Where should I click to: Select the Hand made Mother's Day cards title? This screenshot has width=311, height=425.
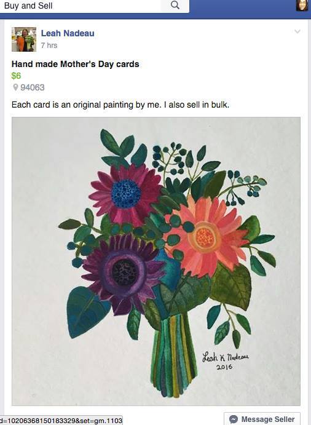76,64
